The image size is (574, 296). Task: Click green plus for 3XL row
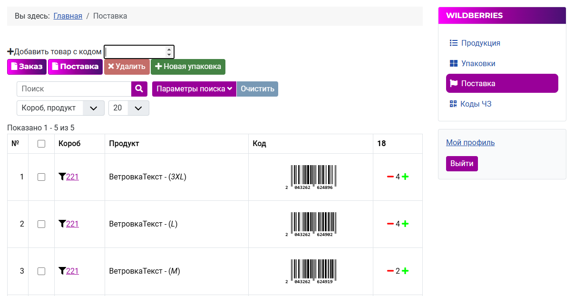405,177
